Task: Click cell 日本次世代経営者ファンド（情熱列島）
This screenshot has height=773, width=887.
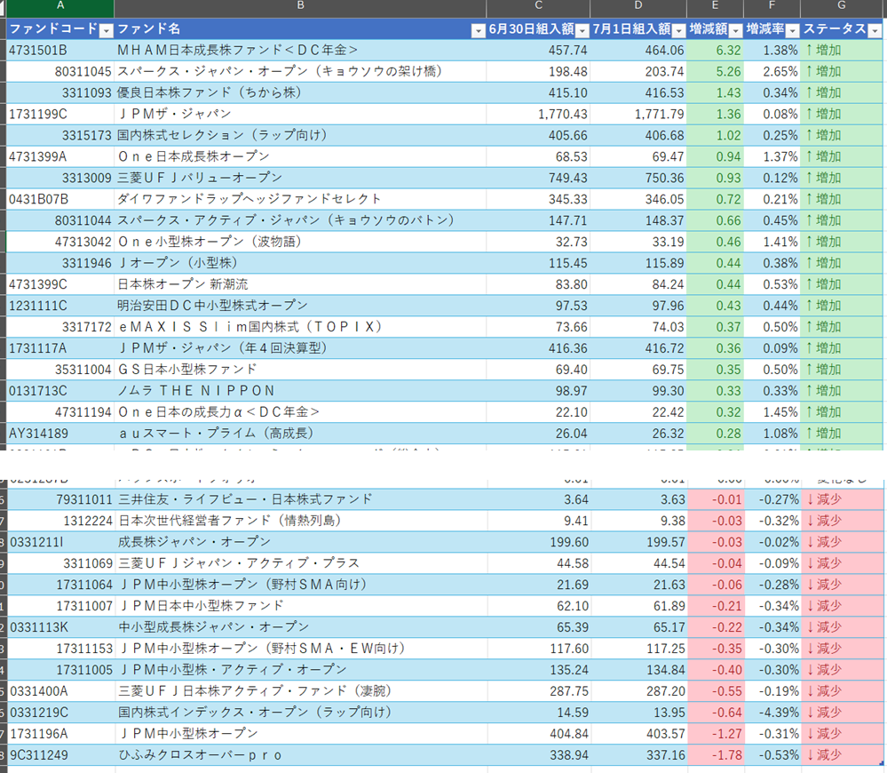Action: point(302,521)
